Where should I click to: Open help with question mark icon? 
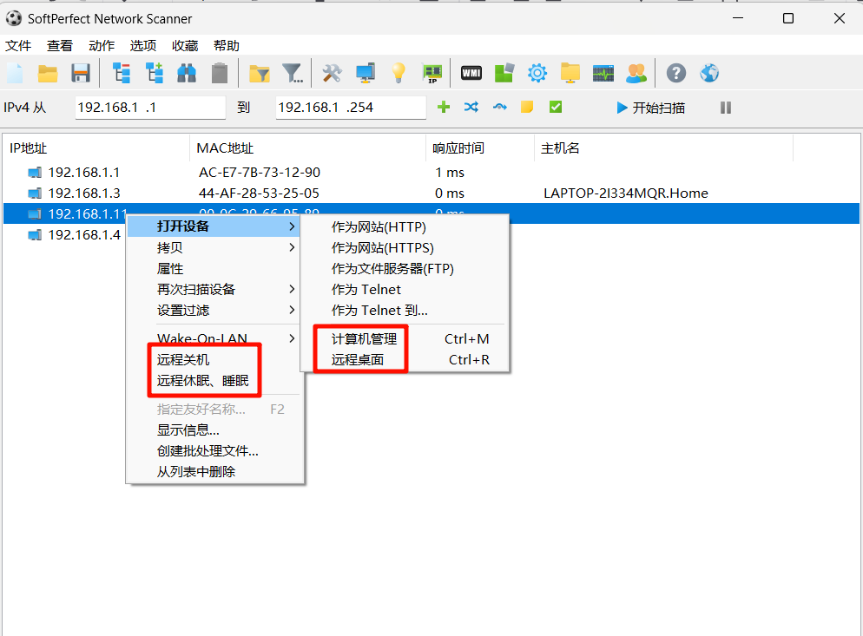click(x=675, y=73)
